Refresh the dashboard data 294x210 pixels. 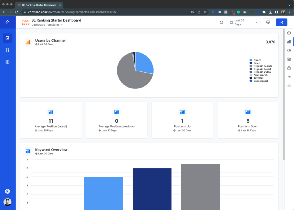[221, 22]
